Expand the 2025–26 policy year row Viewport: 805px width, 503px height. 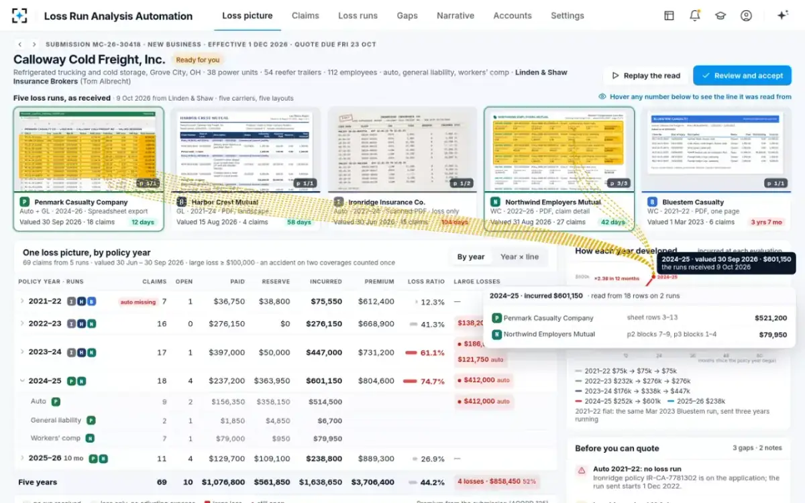click(21, 459)
